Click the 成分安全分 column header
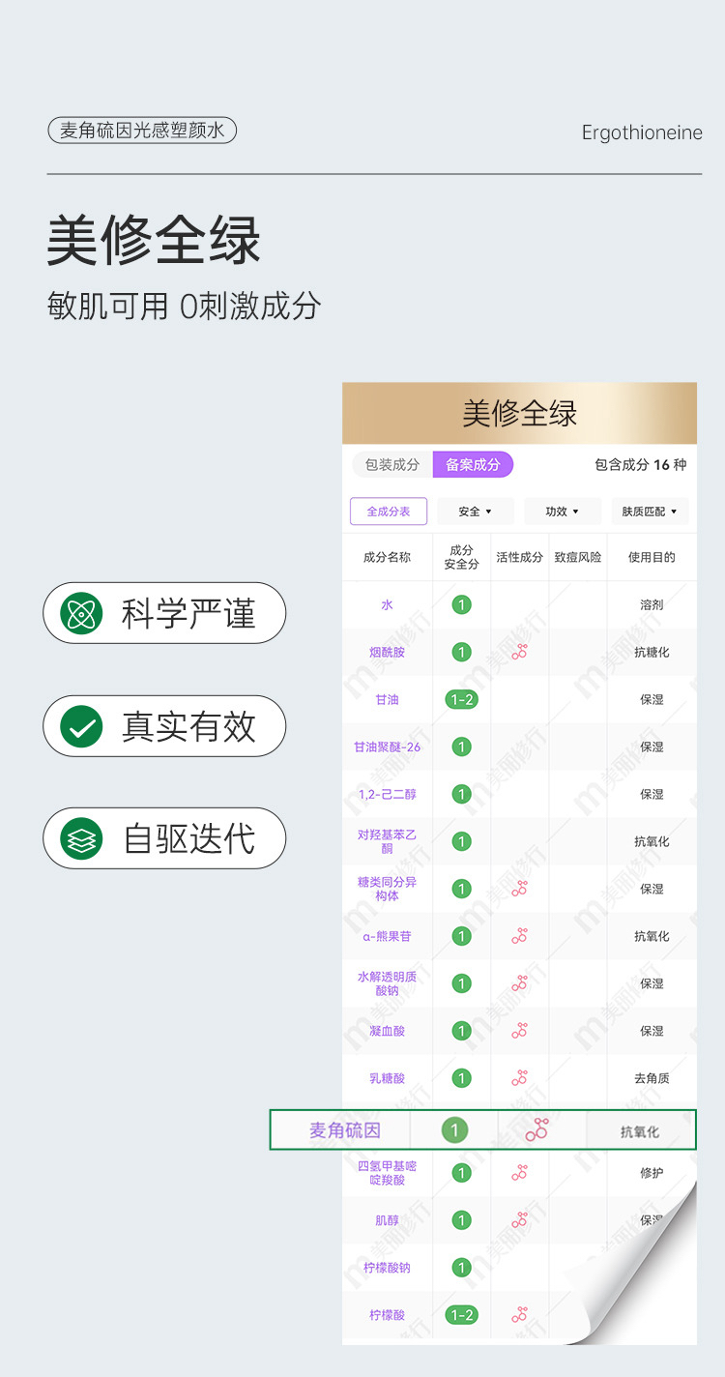The height and width of the screenshot is (1377, 725). [462, 557]
